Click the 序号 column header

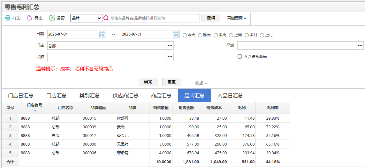pyautogui.click(x=10, y=108)
